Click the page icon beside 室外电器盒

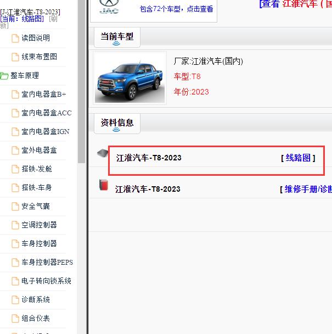coord(15,151)
